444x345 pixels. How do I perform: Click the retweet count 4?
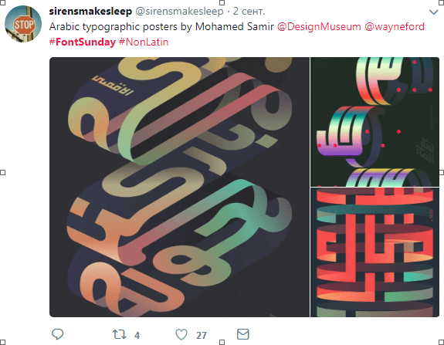[x=137, y=336]
